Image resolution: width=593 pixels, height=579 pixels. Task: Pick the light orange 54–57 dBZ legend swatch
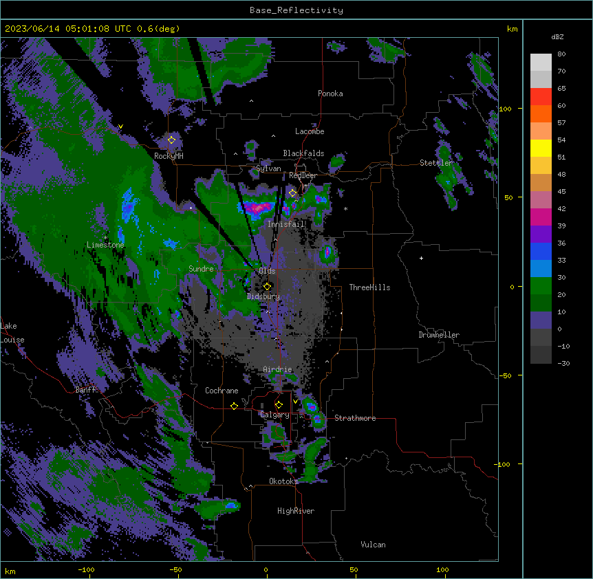coord(541,131)
